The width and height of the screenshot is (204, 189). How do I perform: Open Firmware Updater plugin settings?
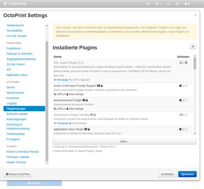[18, 157]
